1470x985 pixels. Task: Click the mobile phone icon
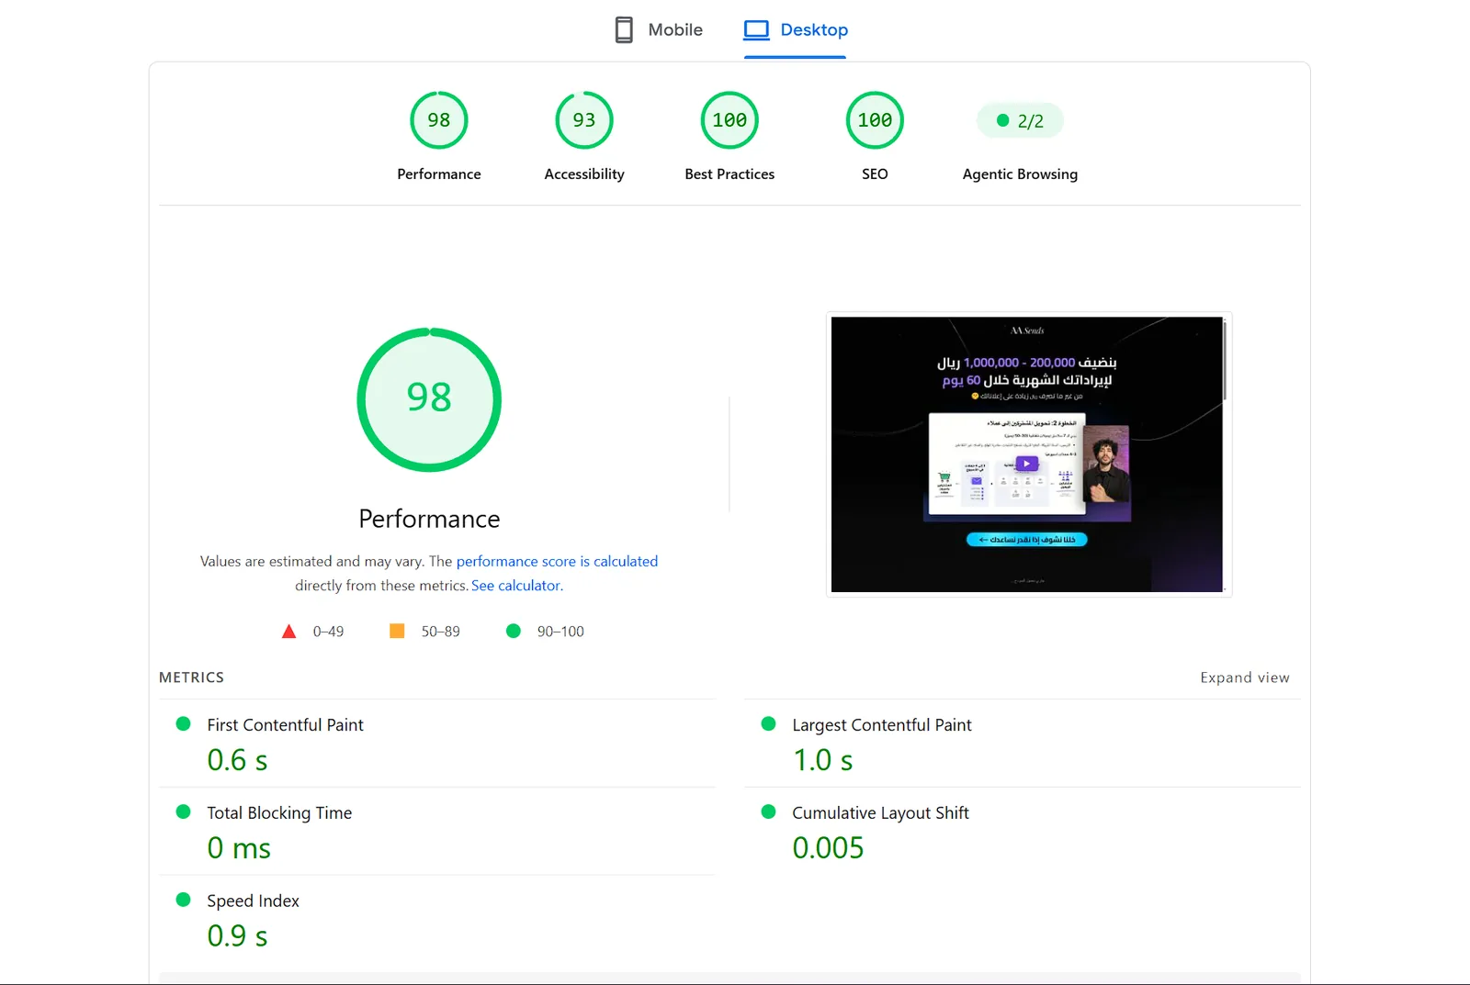click(x=624, y=29)
